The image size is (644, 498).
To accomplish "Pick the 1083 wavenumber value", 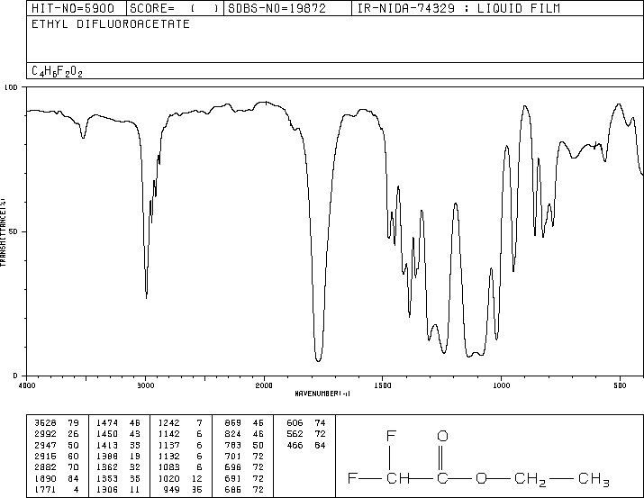I will coord(168,467).
